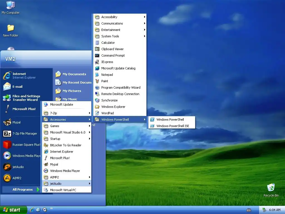Open Calculator from Accessories menu
285x214 pixels.
click(x=120, y=43)
